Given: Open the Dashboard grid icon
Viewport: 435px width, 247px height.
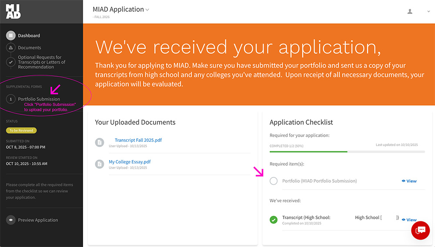Looking at the screenshot, I should point(10,36).
